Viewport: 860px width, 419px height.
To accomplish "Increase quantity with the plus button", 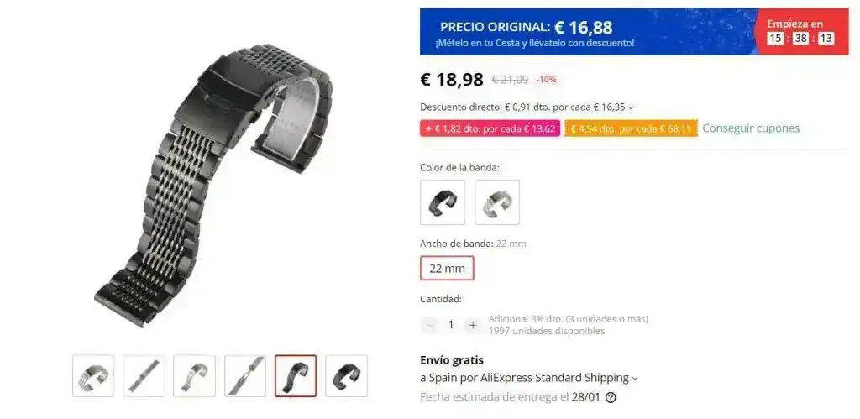I will tap(472, 325).
